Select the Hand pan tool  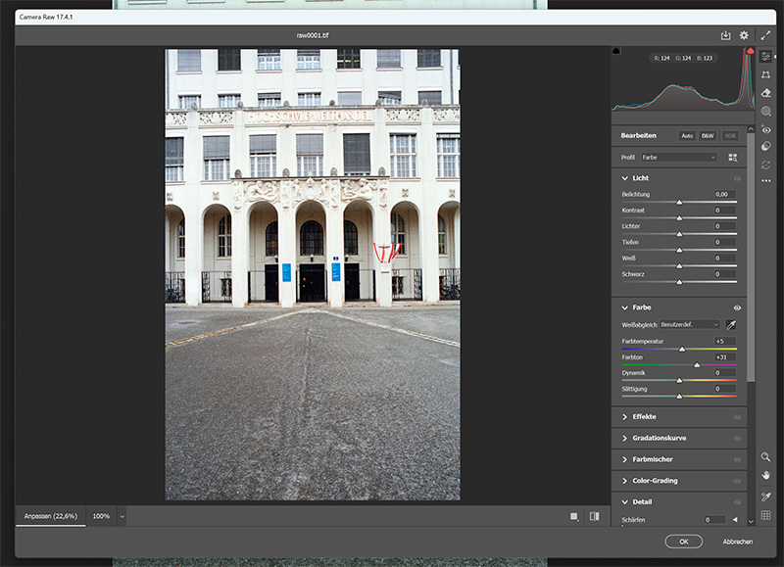pyautogui.click(x=765, y=475)
